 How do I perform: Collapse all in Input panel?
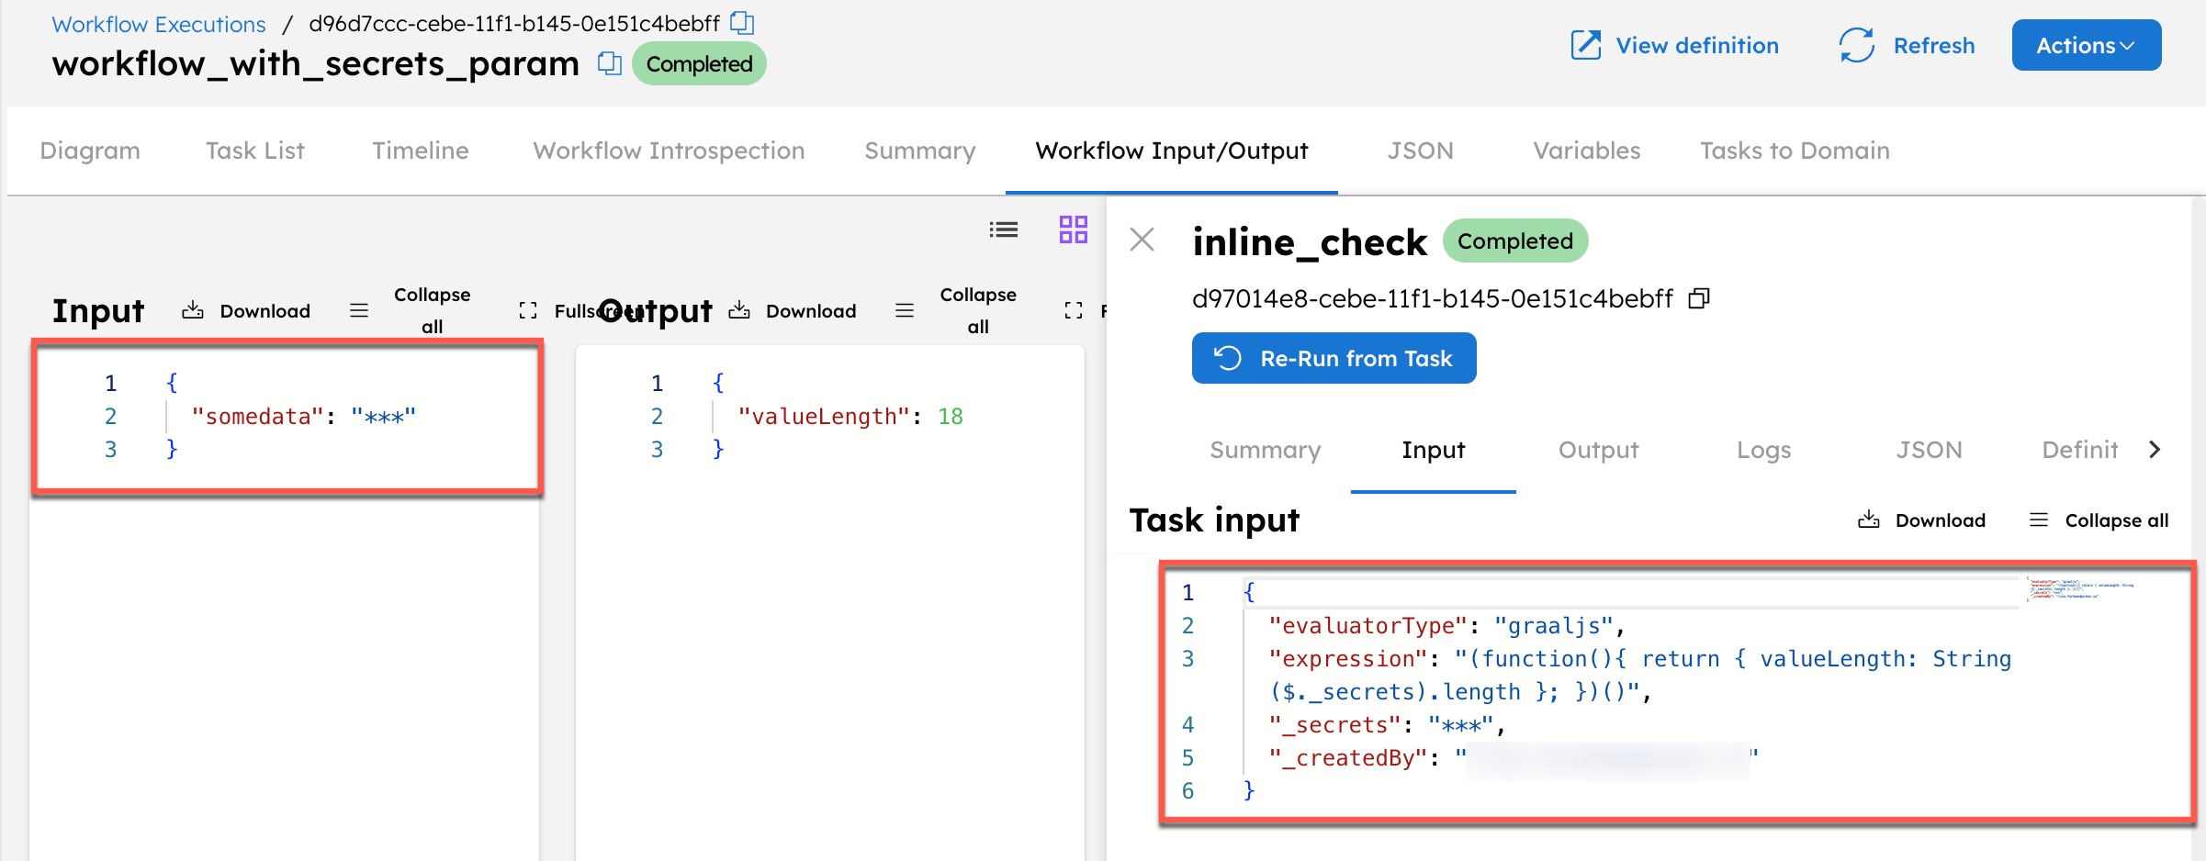coord(411,311)
